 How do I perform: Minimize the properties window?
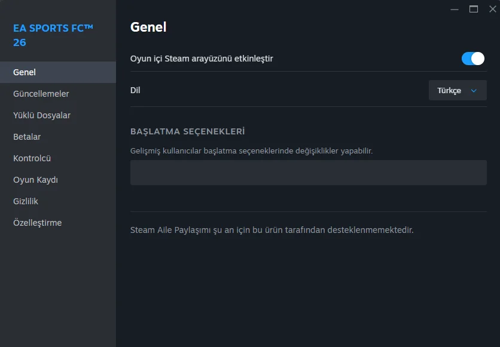456,9
